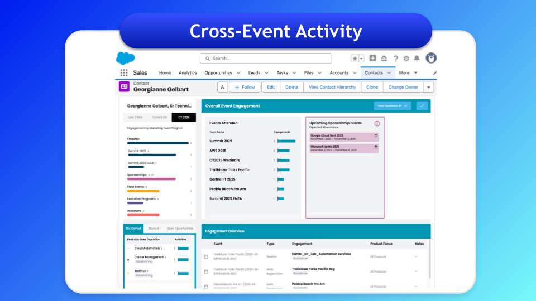This screenshot has width=536, height=301.
Task: Open the App Launcher grid icon
Action: pos(124,72)
